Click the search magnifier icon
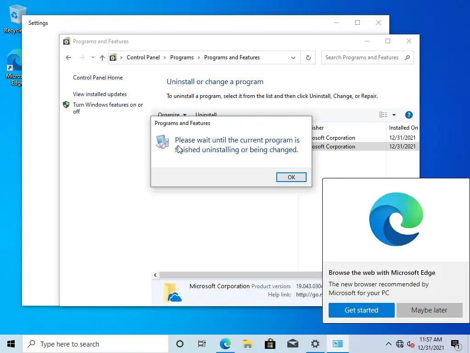The width and height of the screenshot is (470, 353). tap(407, 57)
